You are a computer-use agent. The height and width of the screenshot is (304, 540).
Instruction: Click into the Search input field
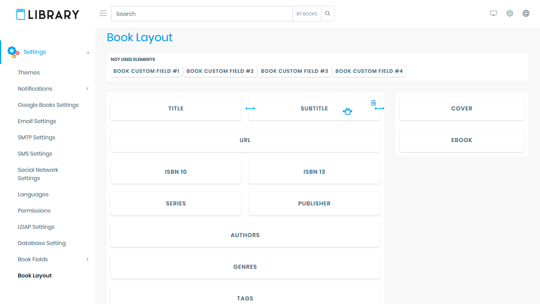(x=202, y=14)
